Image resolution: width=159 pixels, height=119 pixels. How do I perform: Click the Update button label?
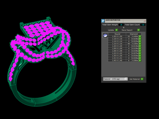click(x=111, y=30)
